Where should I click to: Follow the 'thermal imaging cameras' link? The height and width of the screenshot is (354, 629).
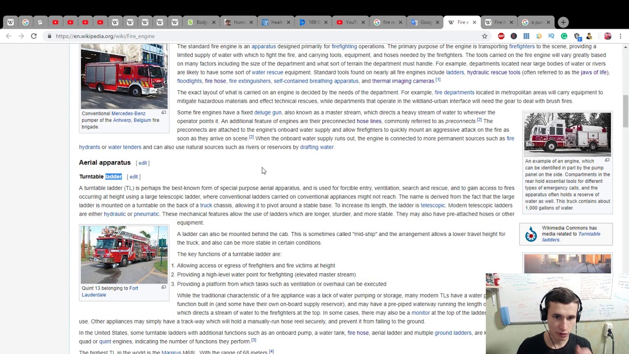403,81
